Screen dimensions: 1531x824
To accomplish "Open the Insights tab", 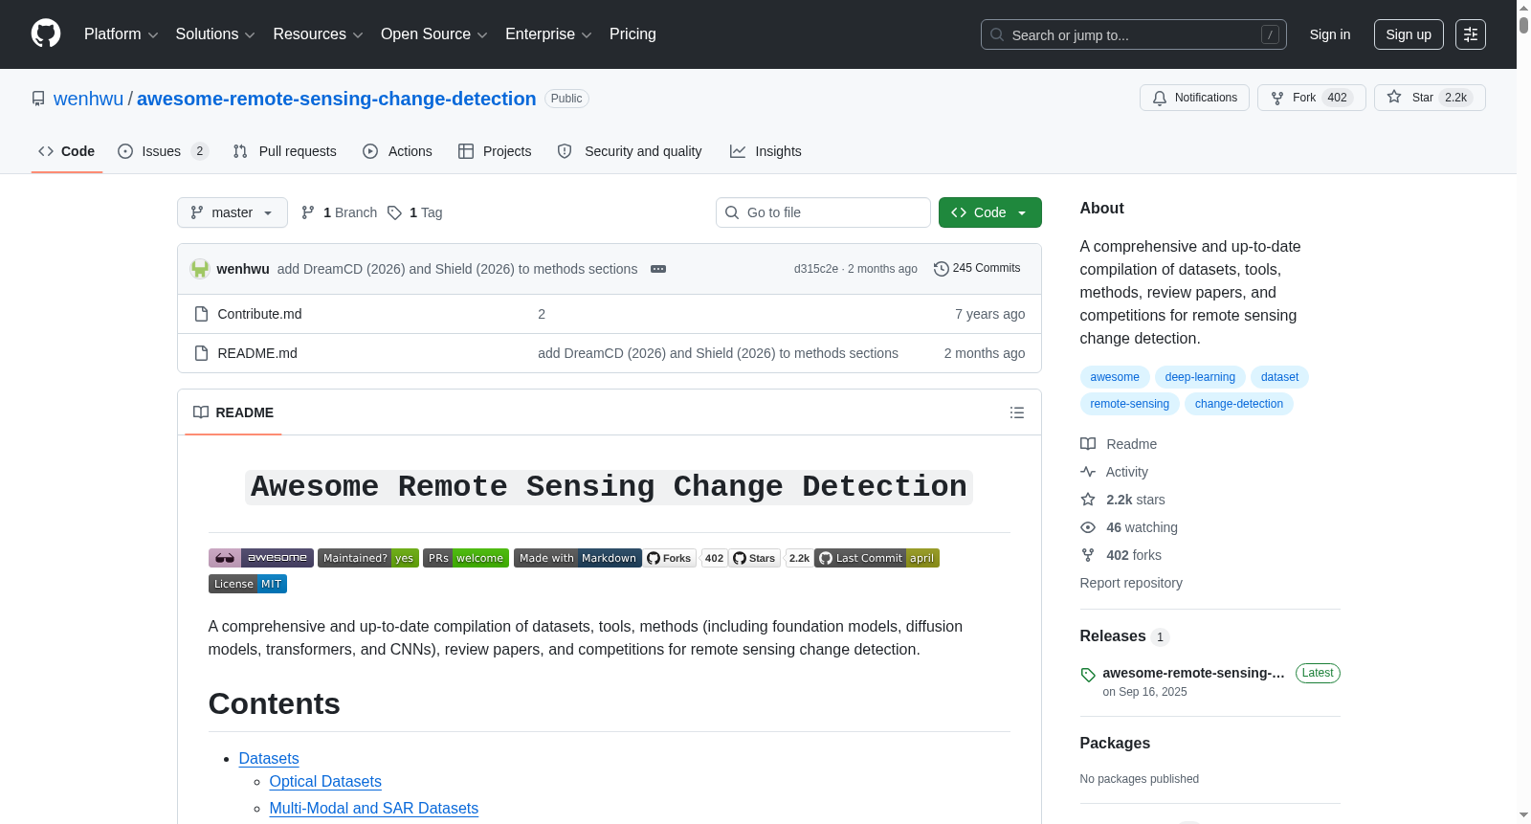I will [x=765, y=151].
